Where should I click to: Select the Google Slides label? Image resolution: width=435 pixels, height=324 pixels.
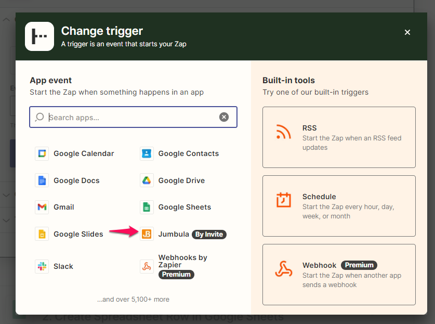78,234
